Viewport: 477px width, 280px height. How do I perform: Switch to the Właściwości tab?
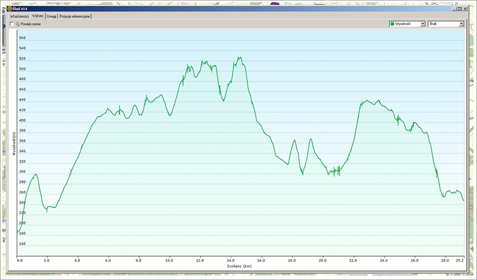[x=19, y=16]
